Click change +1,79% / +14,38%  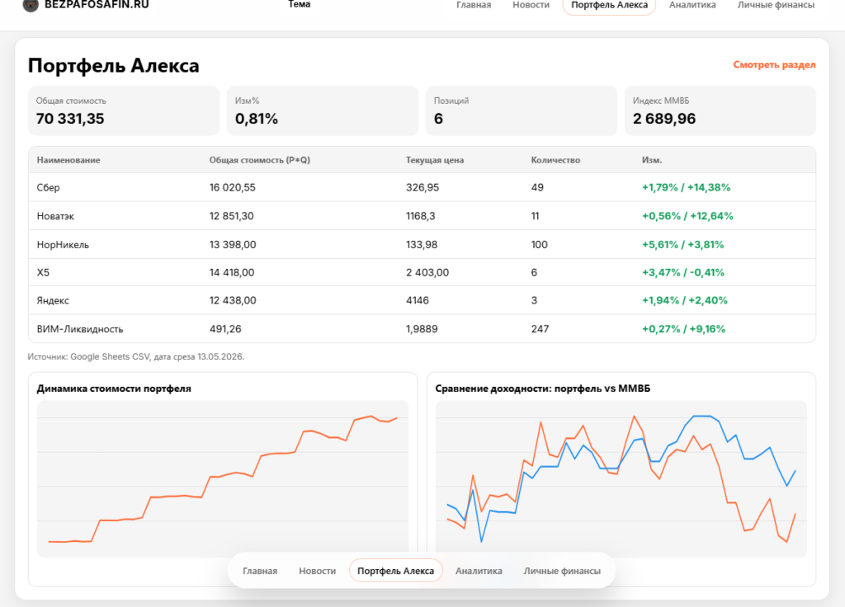pyautogui.click(x=686, y=187)
